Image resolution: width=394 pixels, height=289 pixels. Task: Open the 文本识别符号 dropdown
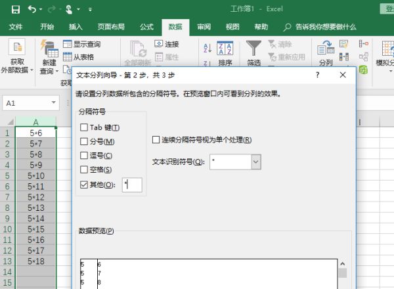click(255, 162)
